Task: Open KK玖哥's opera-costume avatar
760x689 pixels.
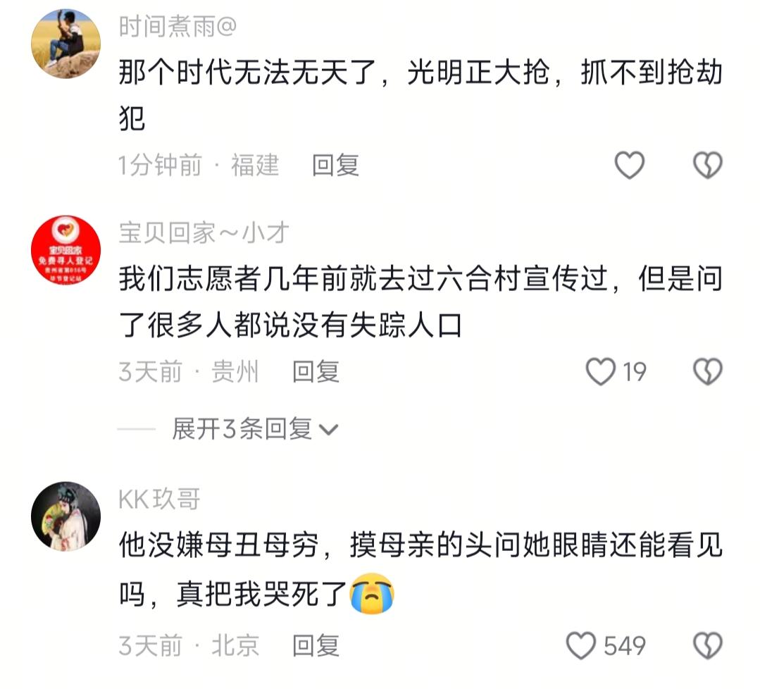Action: 66,516
